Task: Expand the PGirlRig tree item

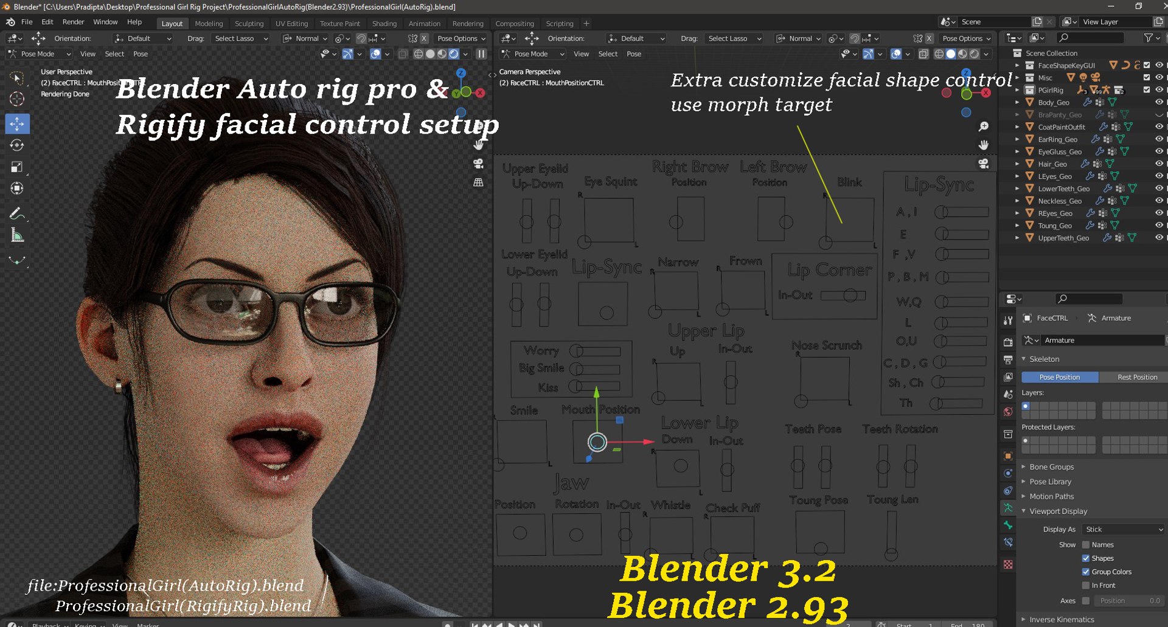Action: click(x=1017, y=90)
